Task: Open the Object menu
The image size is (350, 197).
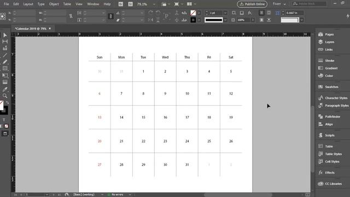Action: (54, 4)
